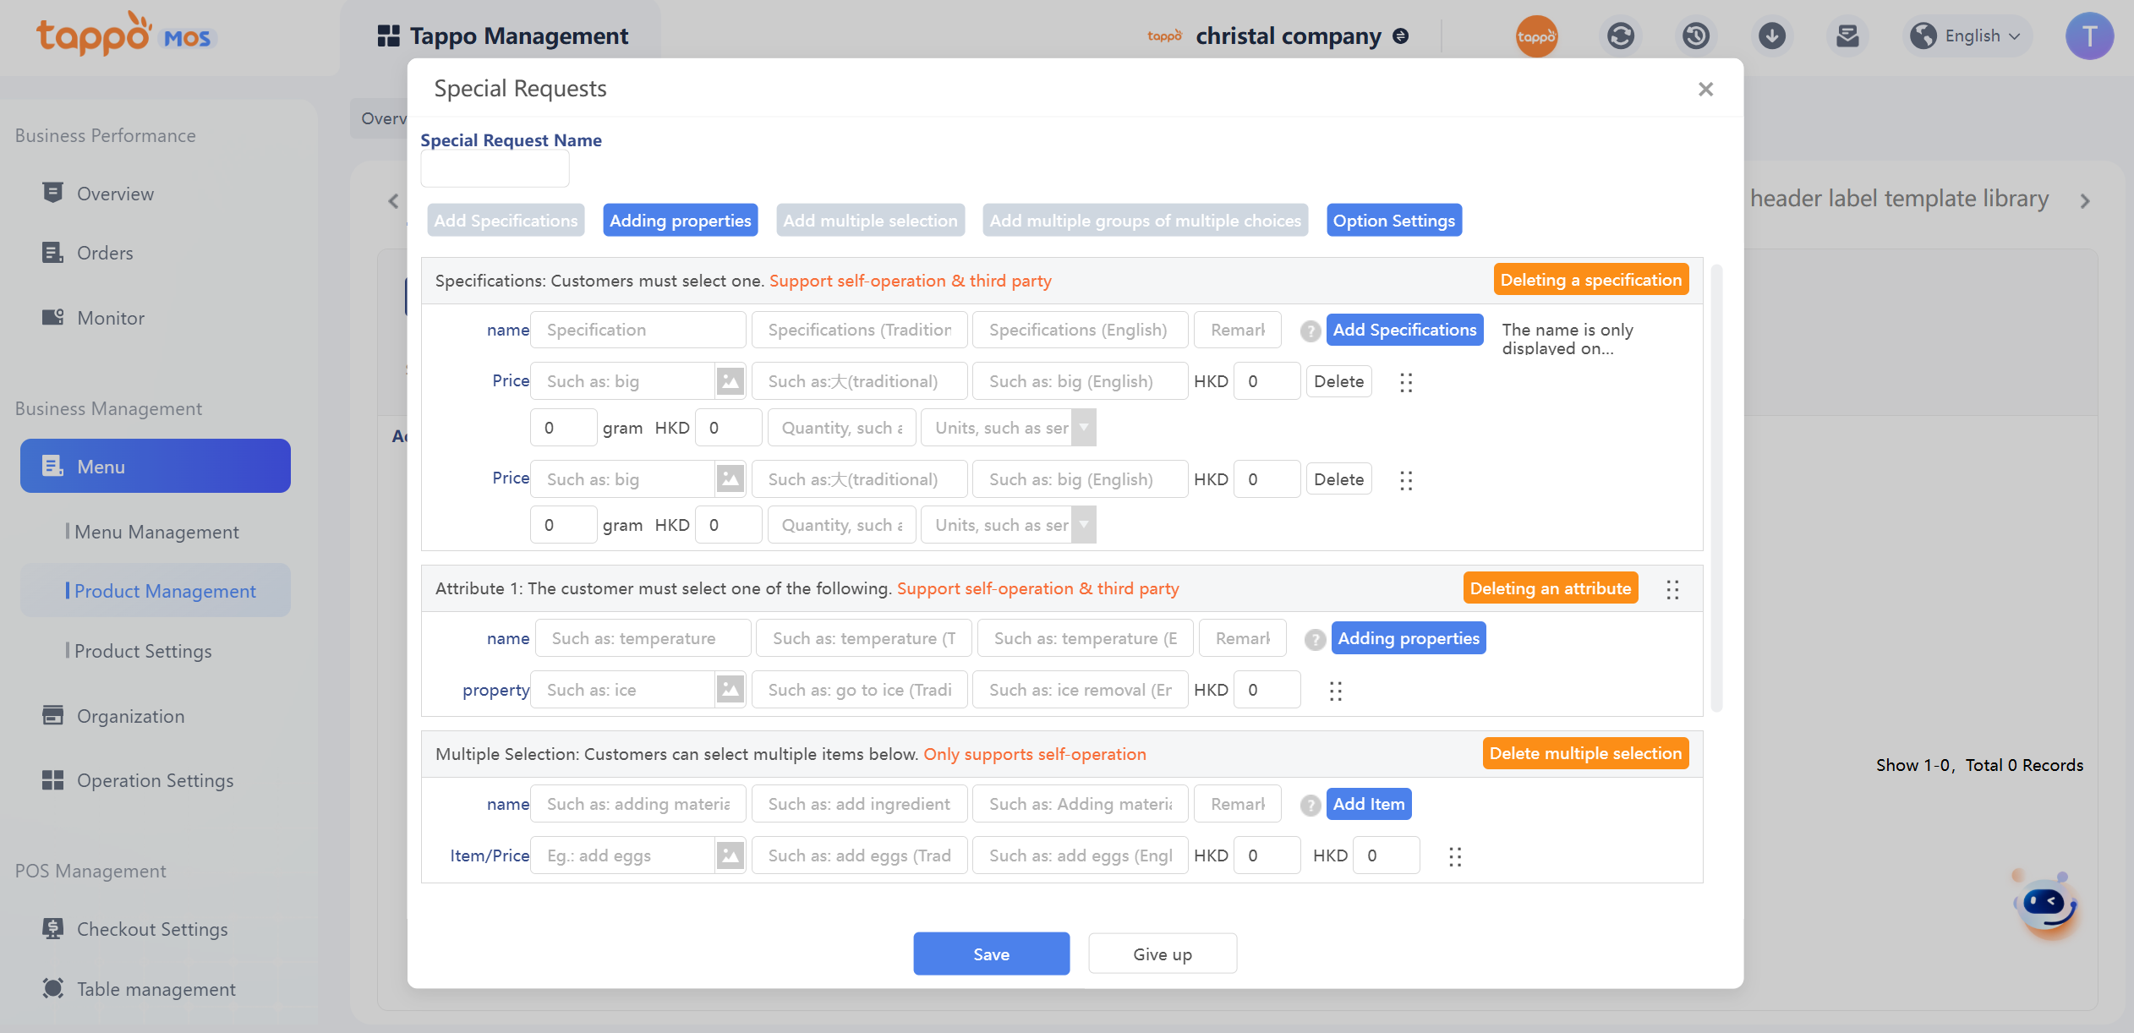Click the download arrow icon in header
Screen dimensions: 2134x1033
[x=1771, y=36]
